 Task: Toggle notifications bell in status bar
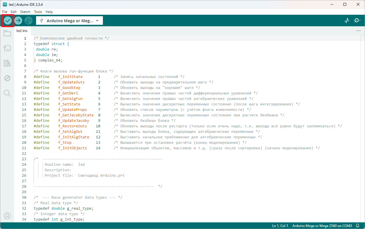[358, 226]
